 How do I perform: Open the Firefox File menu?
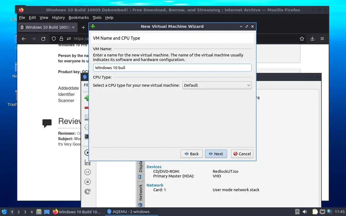pos(22,18)
